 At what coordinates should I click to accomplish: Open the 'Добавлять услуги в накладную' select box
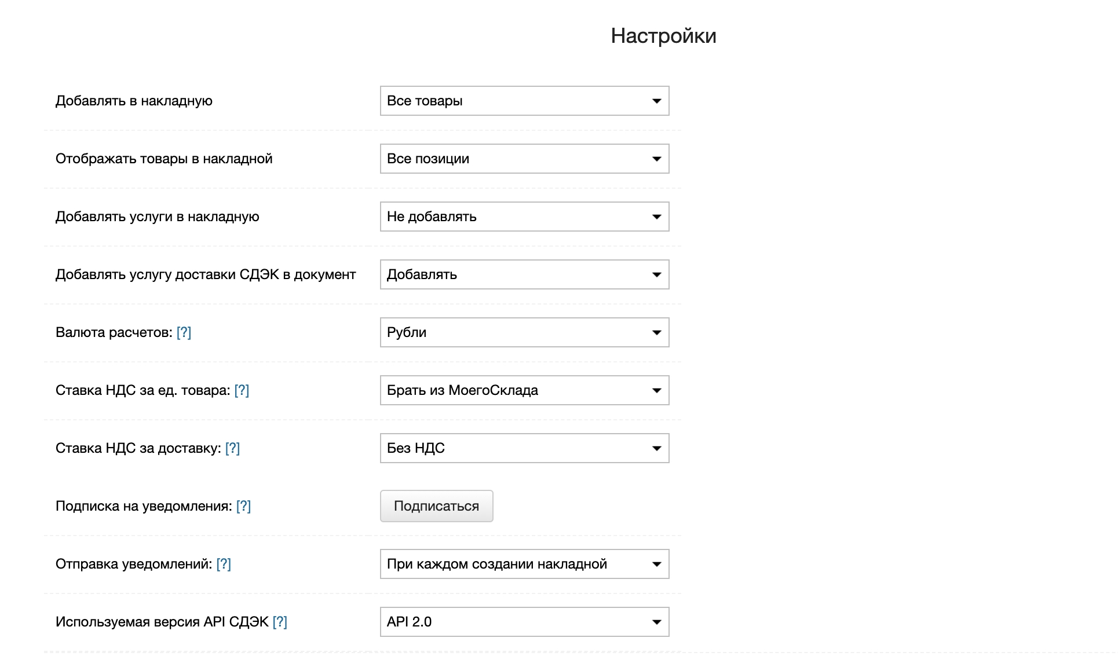point(524,217)
